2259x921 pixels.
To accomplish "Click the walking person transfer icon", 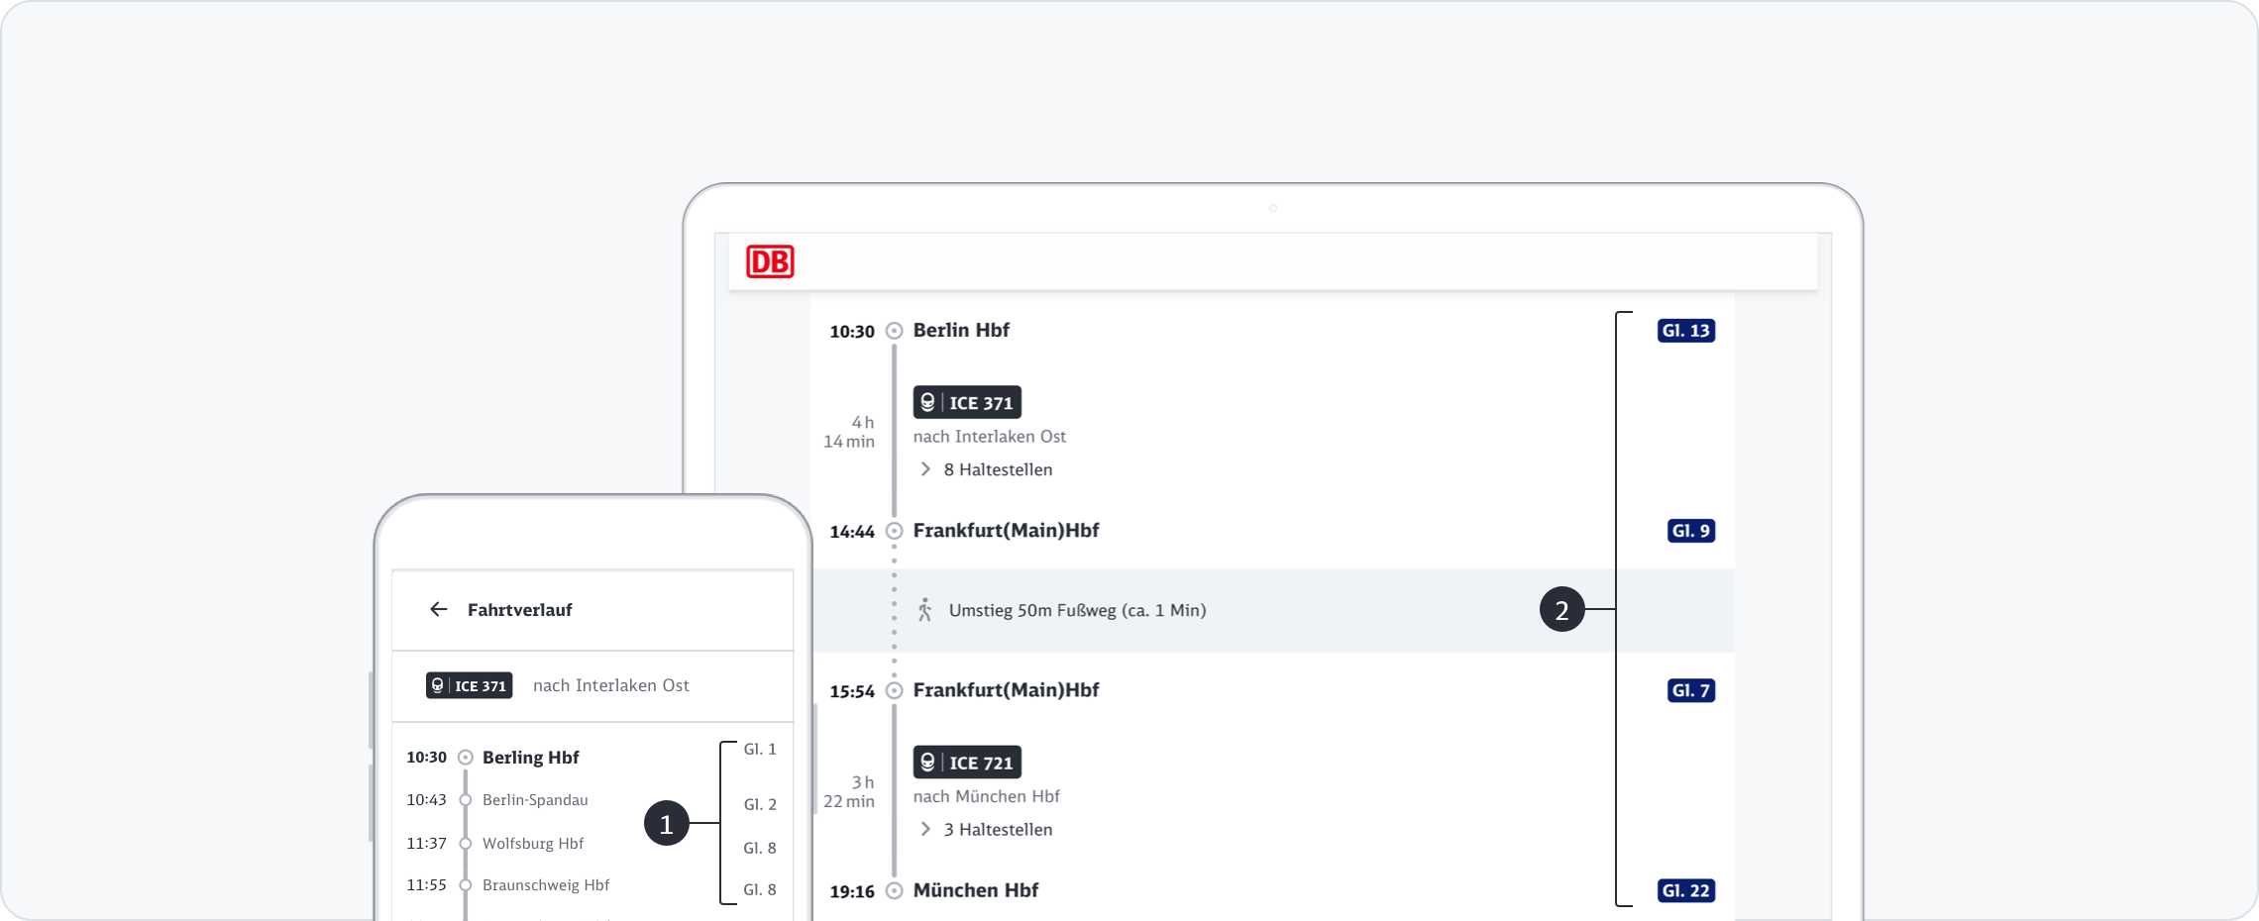I will pos(924,610).
